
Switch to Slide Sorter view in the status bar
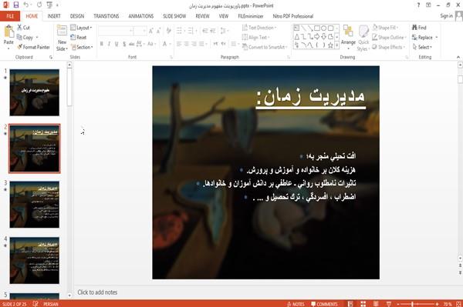tap(363, 304)
